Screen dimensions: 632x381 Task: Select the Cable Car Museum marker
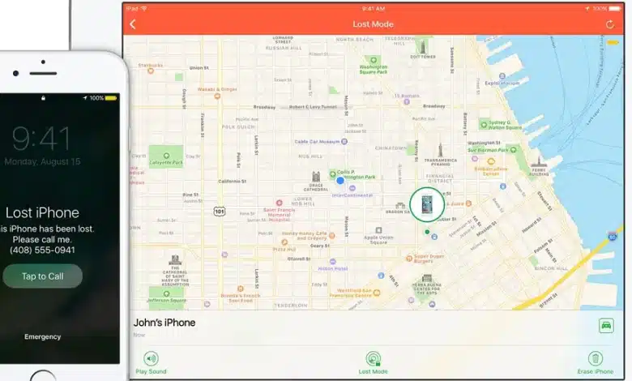[x=344, y=142]
